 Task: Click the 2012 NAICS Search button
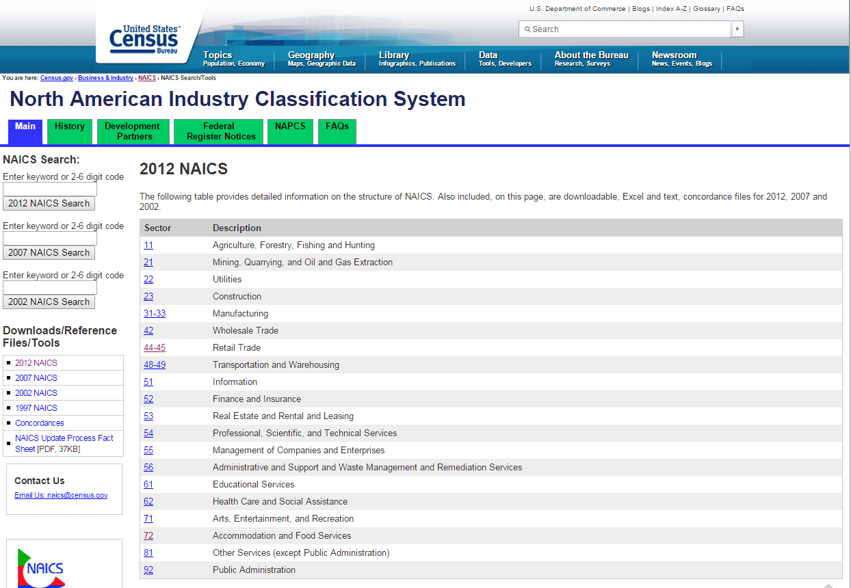point(49,203)
